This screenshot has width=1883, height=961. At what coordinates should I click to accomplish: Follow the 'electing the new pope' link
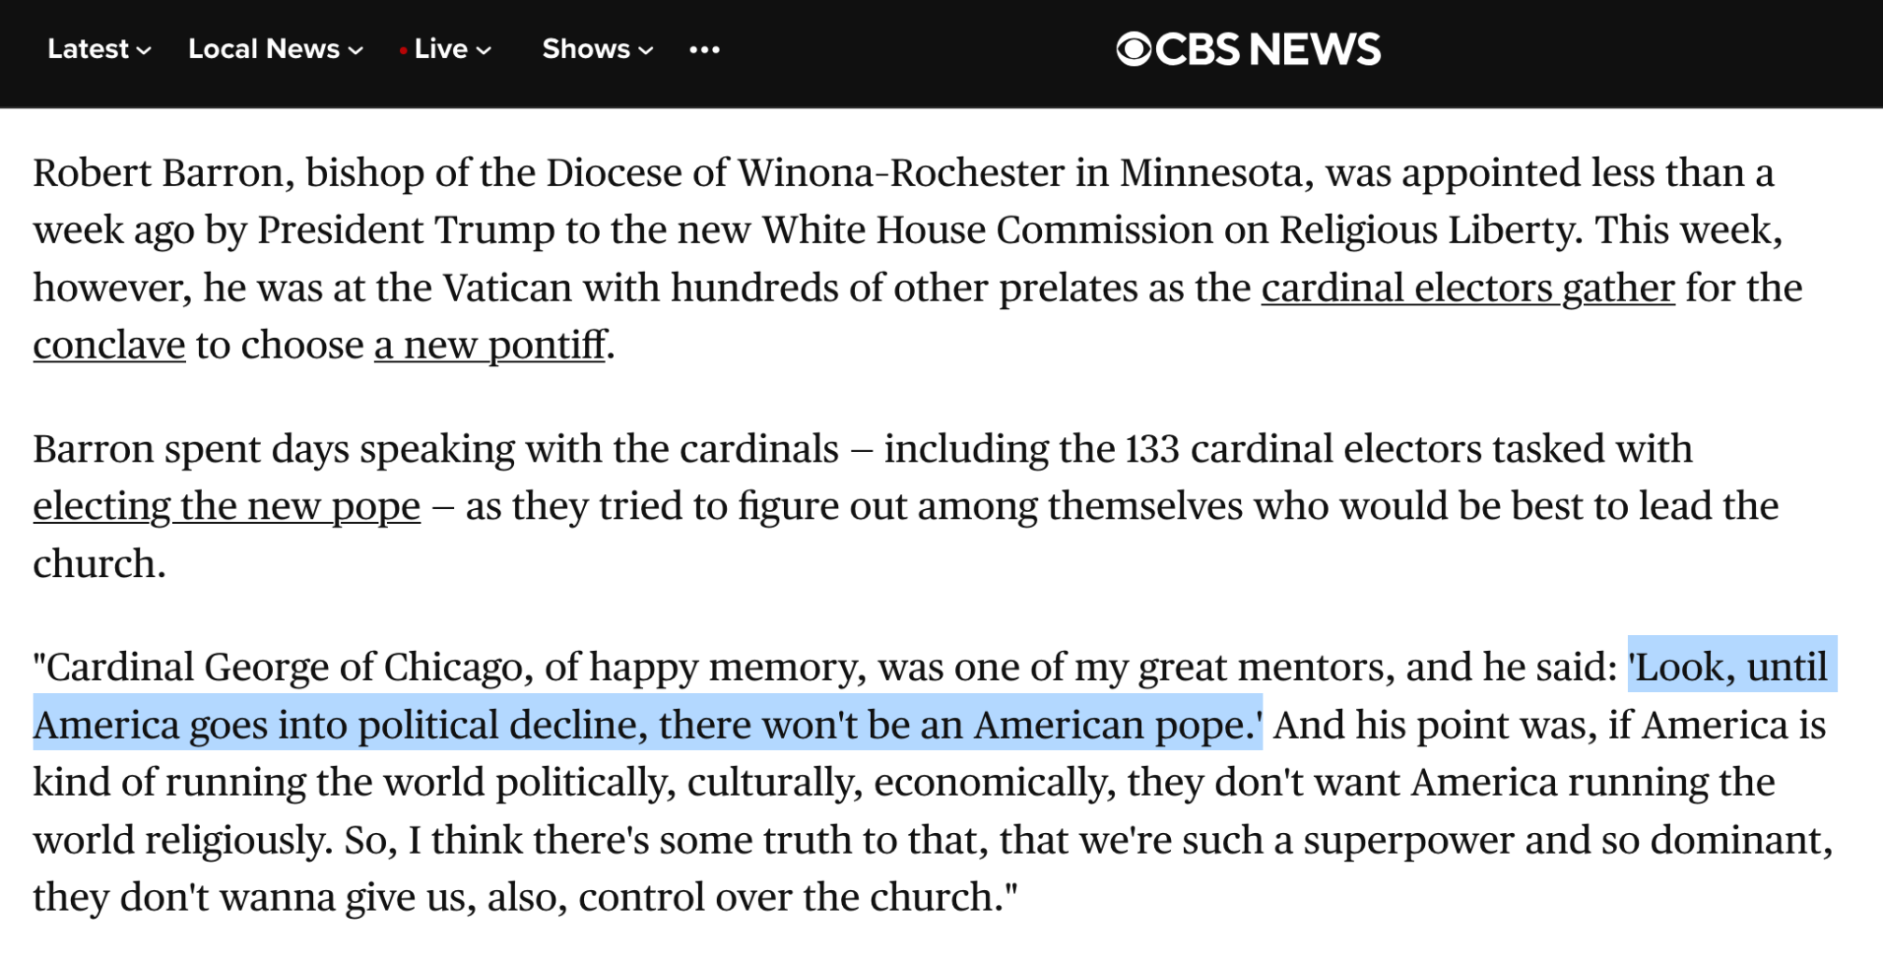tap(227, 506)
